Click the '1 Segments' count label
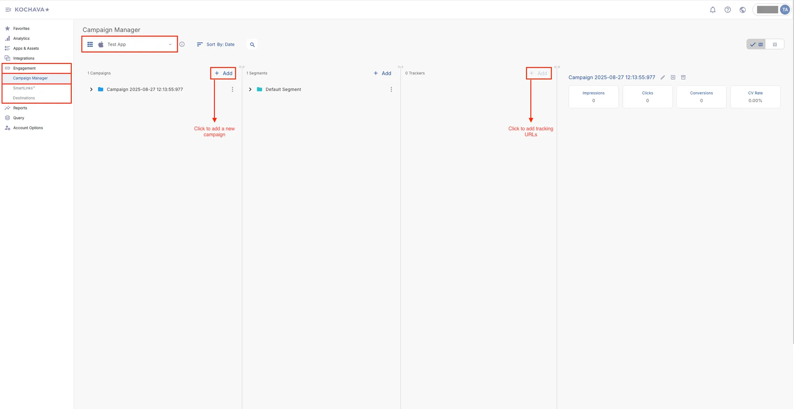Screen dimensions: 794x409 coord(257,73)
